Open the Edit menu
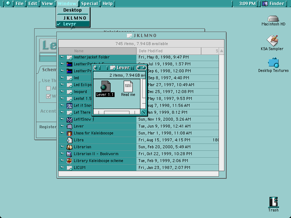This screenshot has height=218, width=291. coord(32,4)
